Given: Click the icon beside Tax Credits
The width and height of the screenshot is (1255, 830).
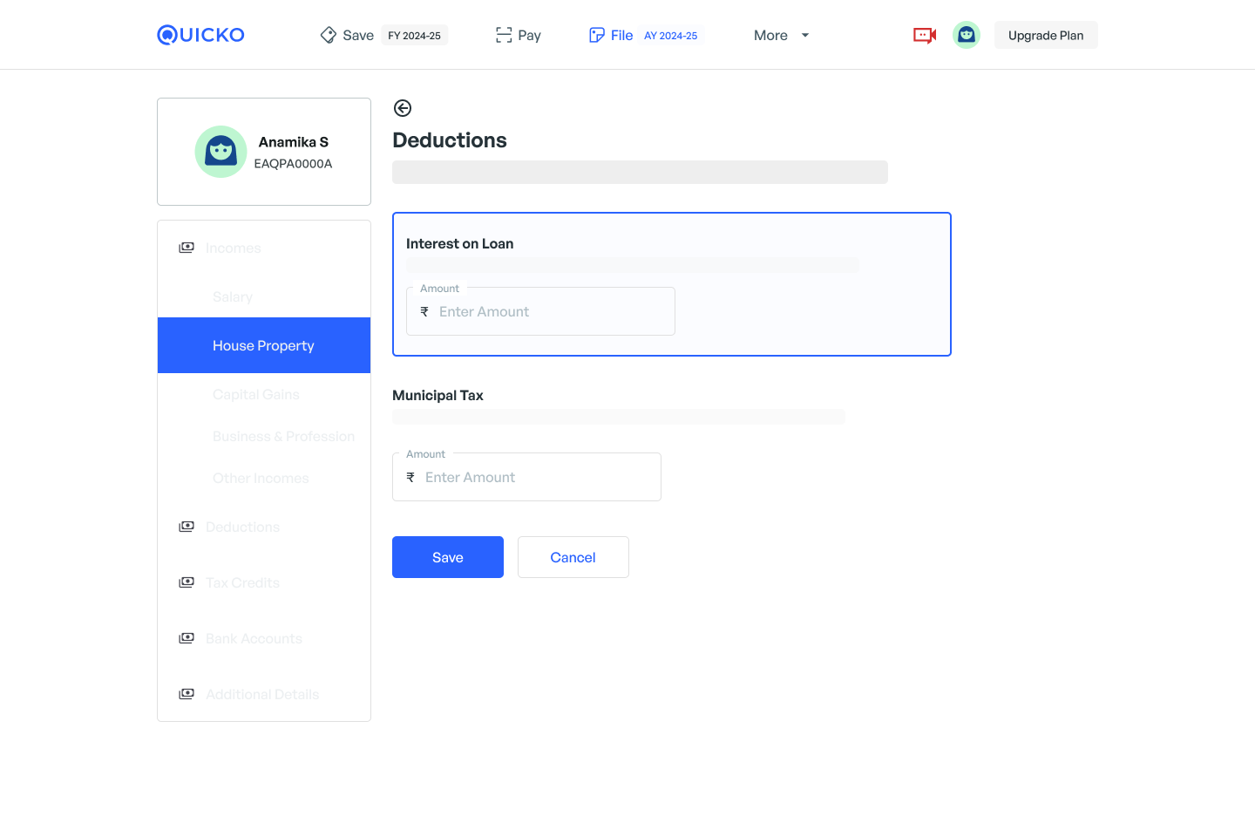Looking at the screenshot, I should pos(187,582).
